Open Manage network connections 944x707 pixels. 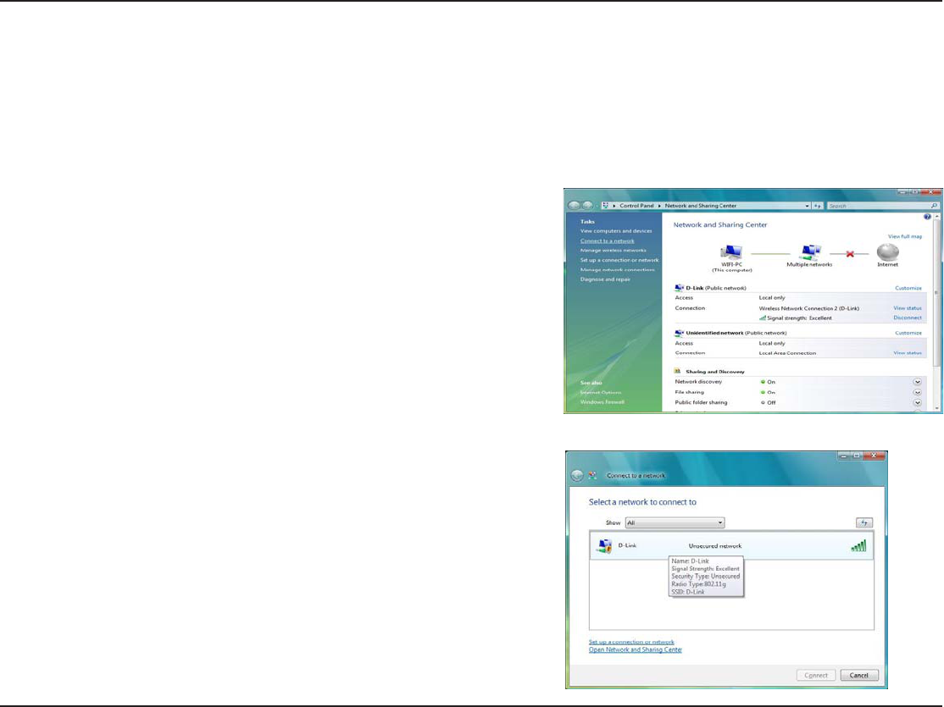click(x=617, y=269)
